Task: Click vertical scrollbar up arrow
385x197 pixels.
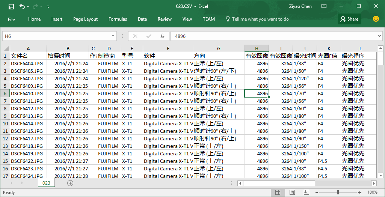Action: coord(380,48)
